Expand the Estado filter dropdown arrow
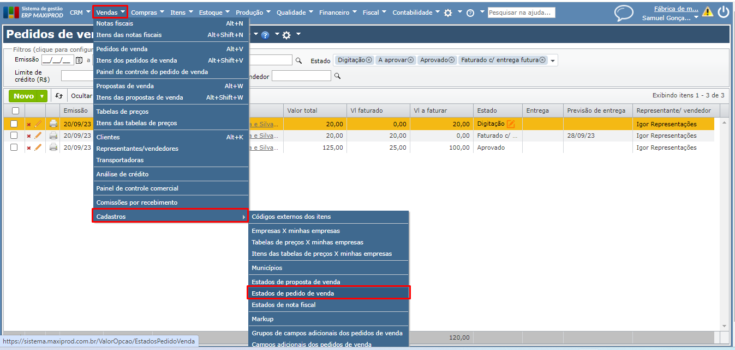Image resolution: width=735 pixels, height=350 pixels. [553, 61]
